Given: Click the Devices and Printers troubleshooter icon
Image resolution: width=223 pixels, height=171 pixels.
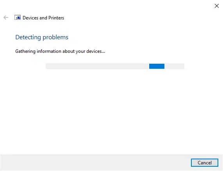Looking at the screenshot, I should point(18,17).
